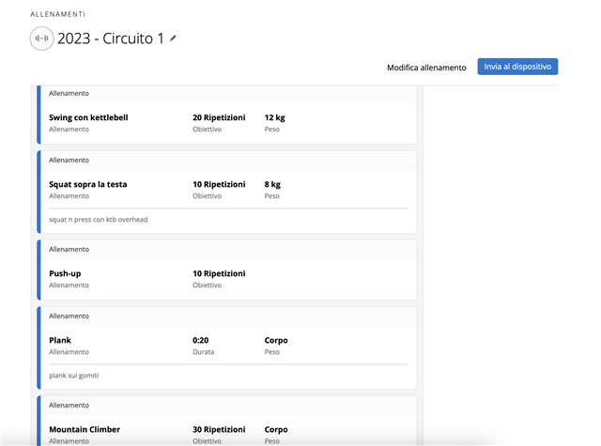
Task: Click the Invia al dispositivo button
Action: coord(517,67)
